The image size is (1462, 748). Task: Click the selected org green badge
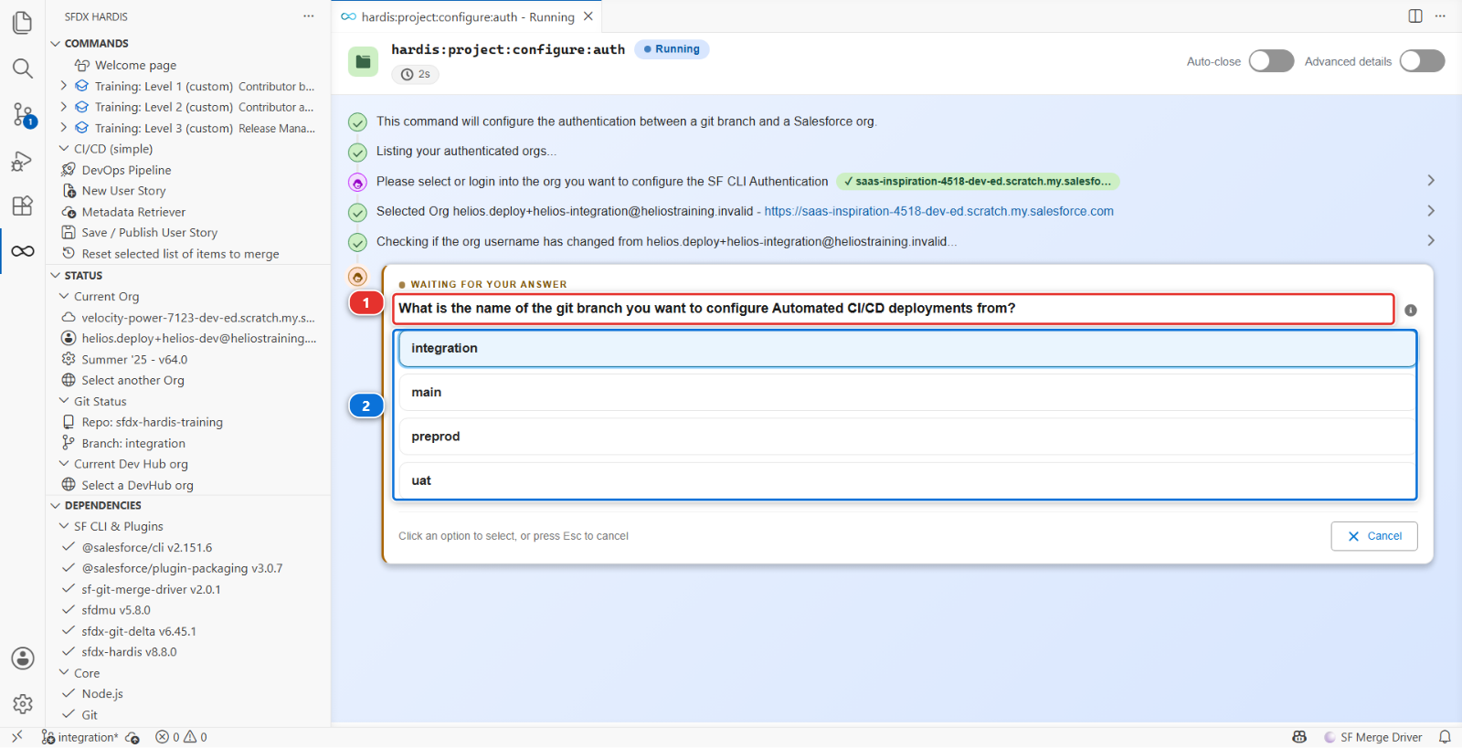[978, 182]
